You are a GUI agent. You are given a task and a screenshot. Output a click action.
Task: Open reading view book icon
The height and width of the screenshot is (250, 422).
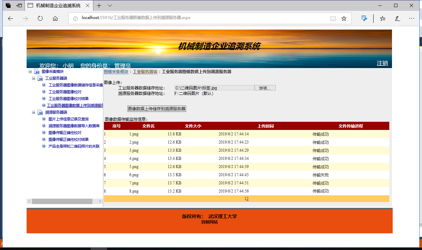point(333,18)
